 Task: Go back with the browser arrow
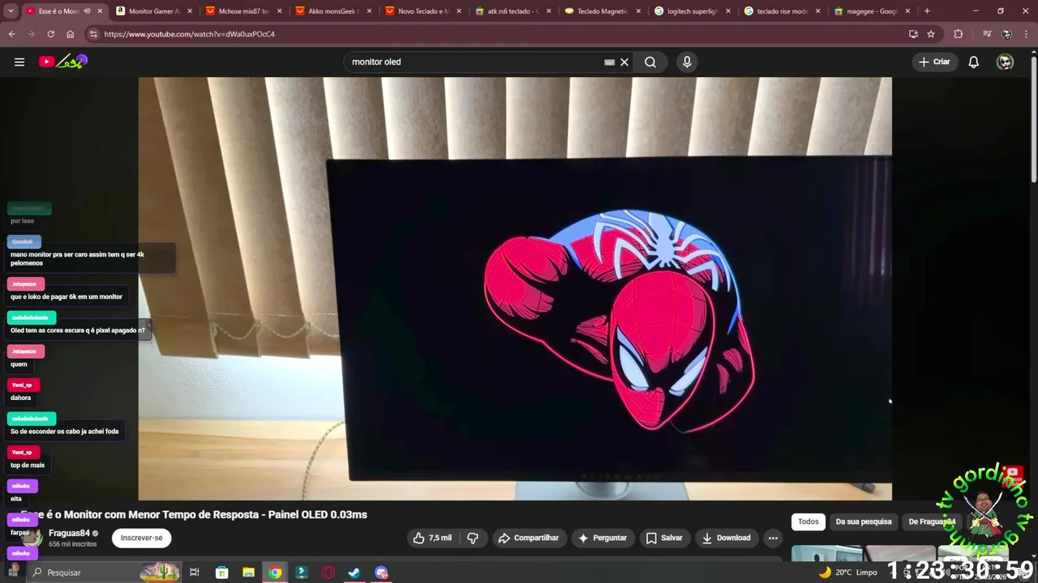[x=12, y=34]
